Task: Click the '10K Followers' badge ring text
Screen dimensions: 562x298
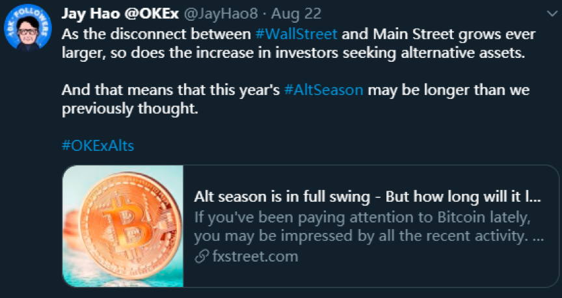Action: point(27,16)
